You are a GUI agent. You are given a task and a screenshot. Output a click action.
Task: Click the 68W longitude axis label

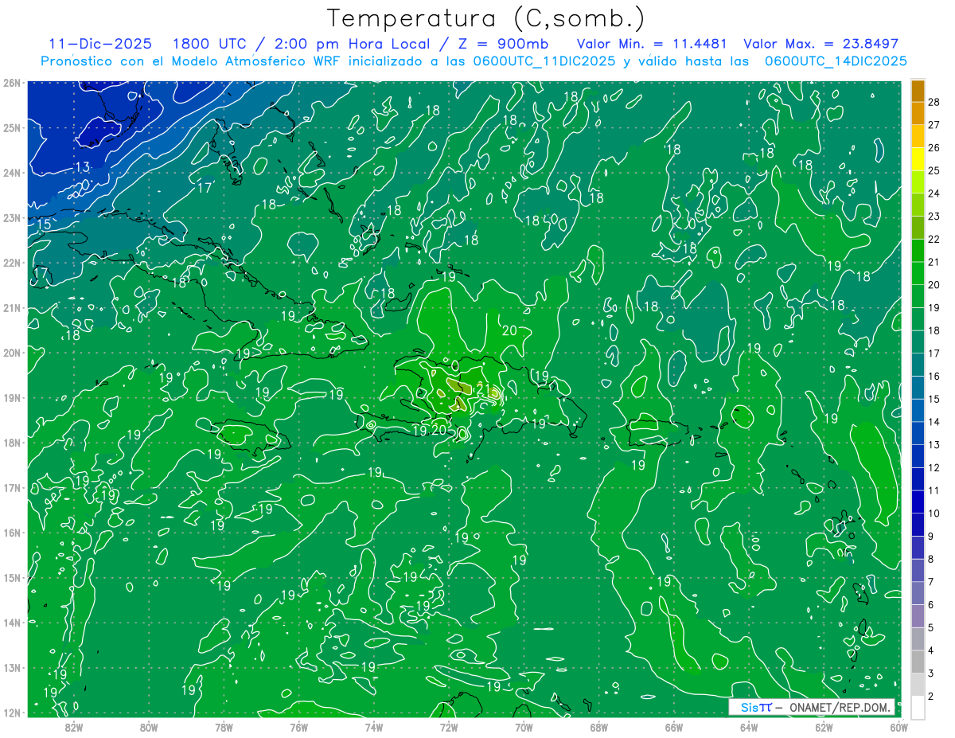click(599, 727)
